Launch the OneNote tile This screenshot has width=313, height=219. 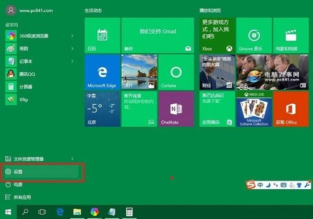(176, 108)
